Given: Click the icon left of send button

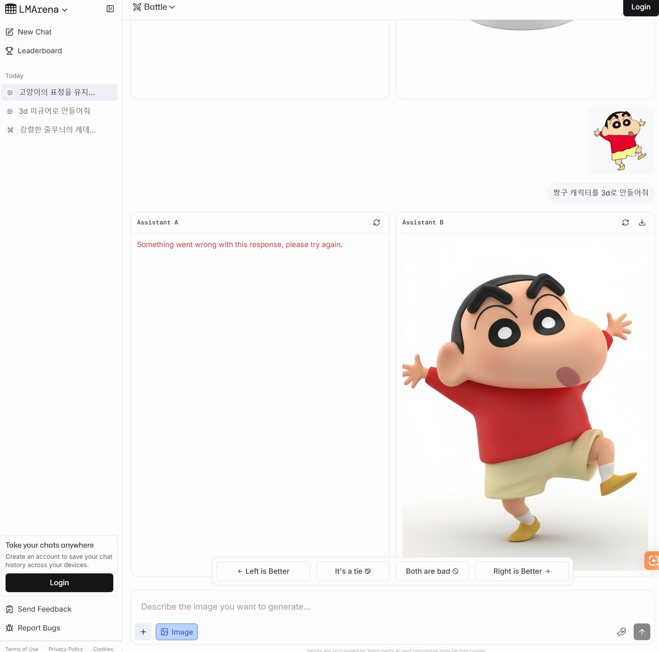Looking at the screenshot, I should (x=621, y=632).
